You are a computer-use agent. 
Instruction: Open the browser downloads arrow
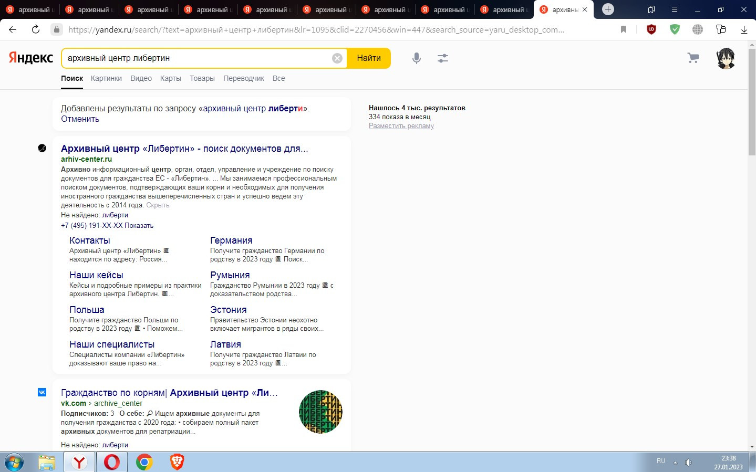pyautogui.click(x=744, y=29)
